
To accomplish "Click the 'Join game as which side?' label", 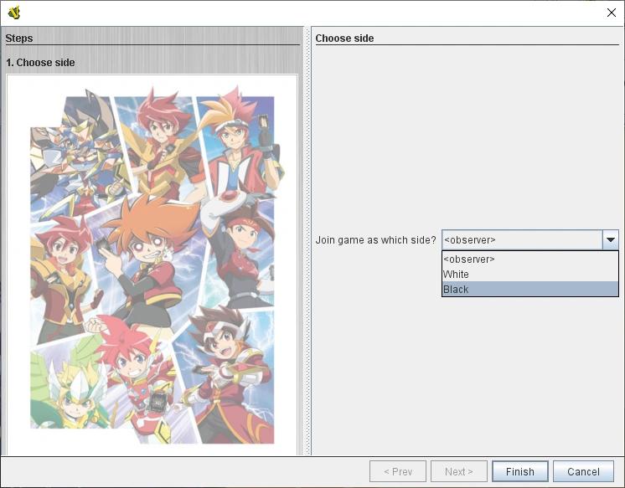I will tap(375, 240).
